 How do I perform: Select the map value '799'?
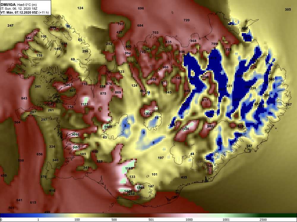click(214, 44)
